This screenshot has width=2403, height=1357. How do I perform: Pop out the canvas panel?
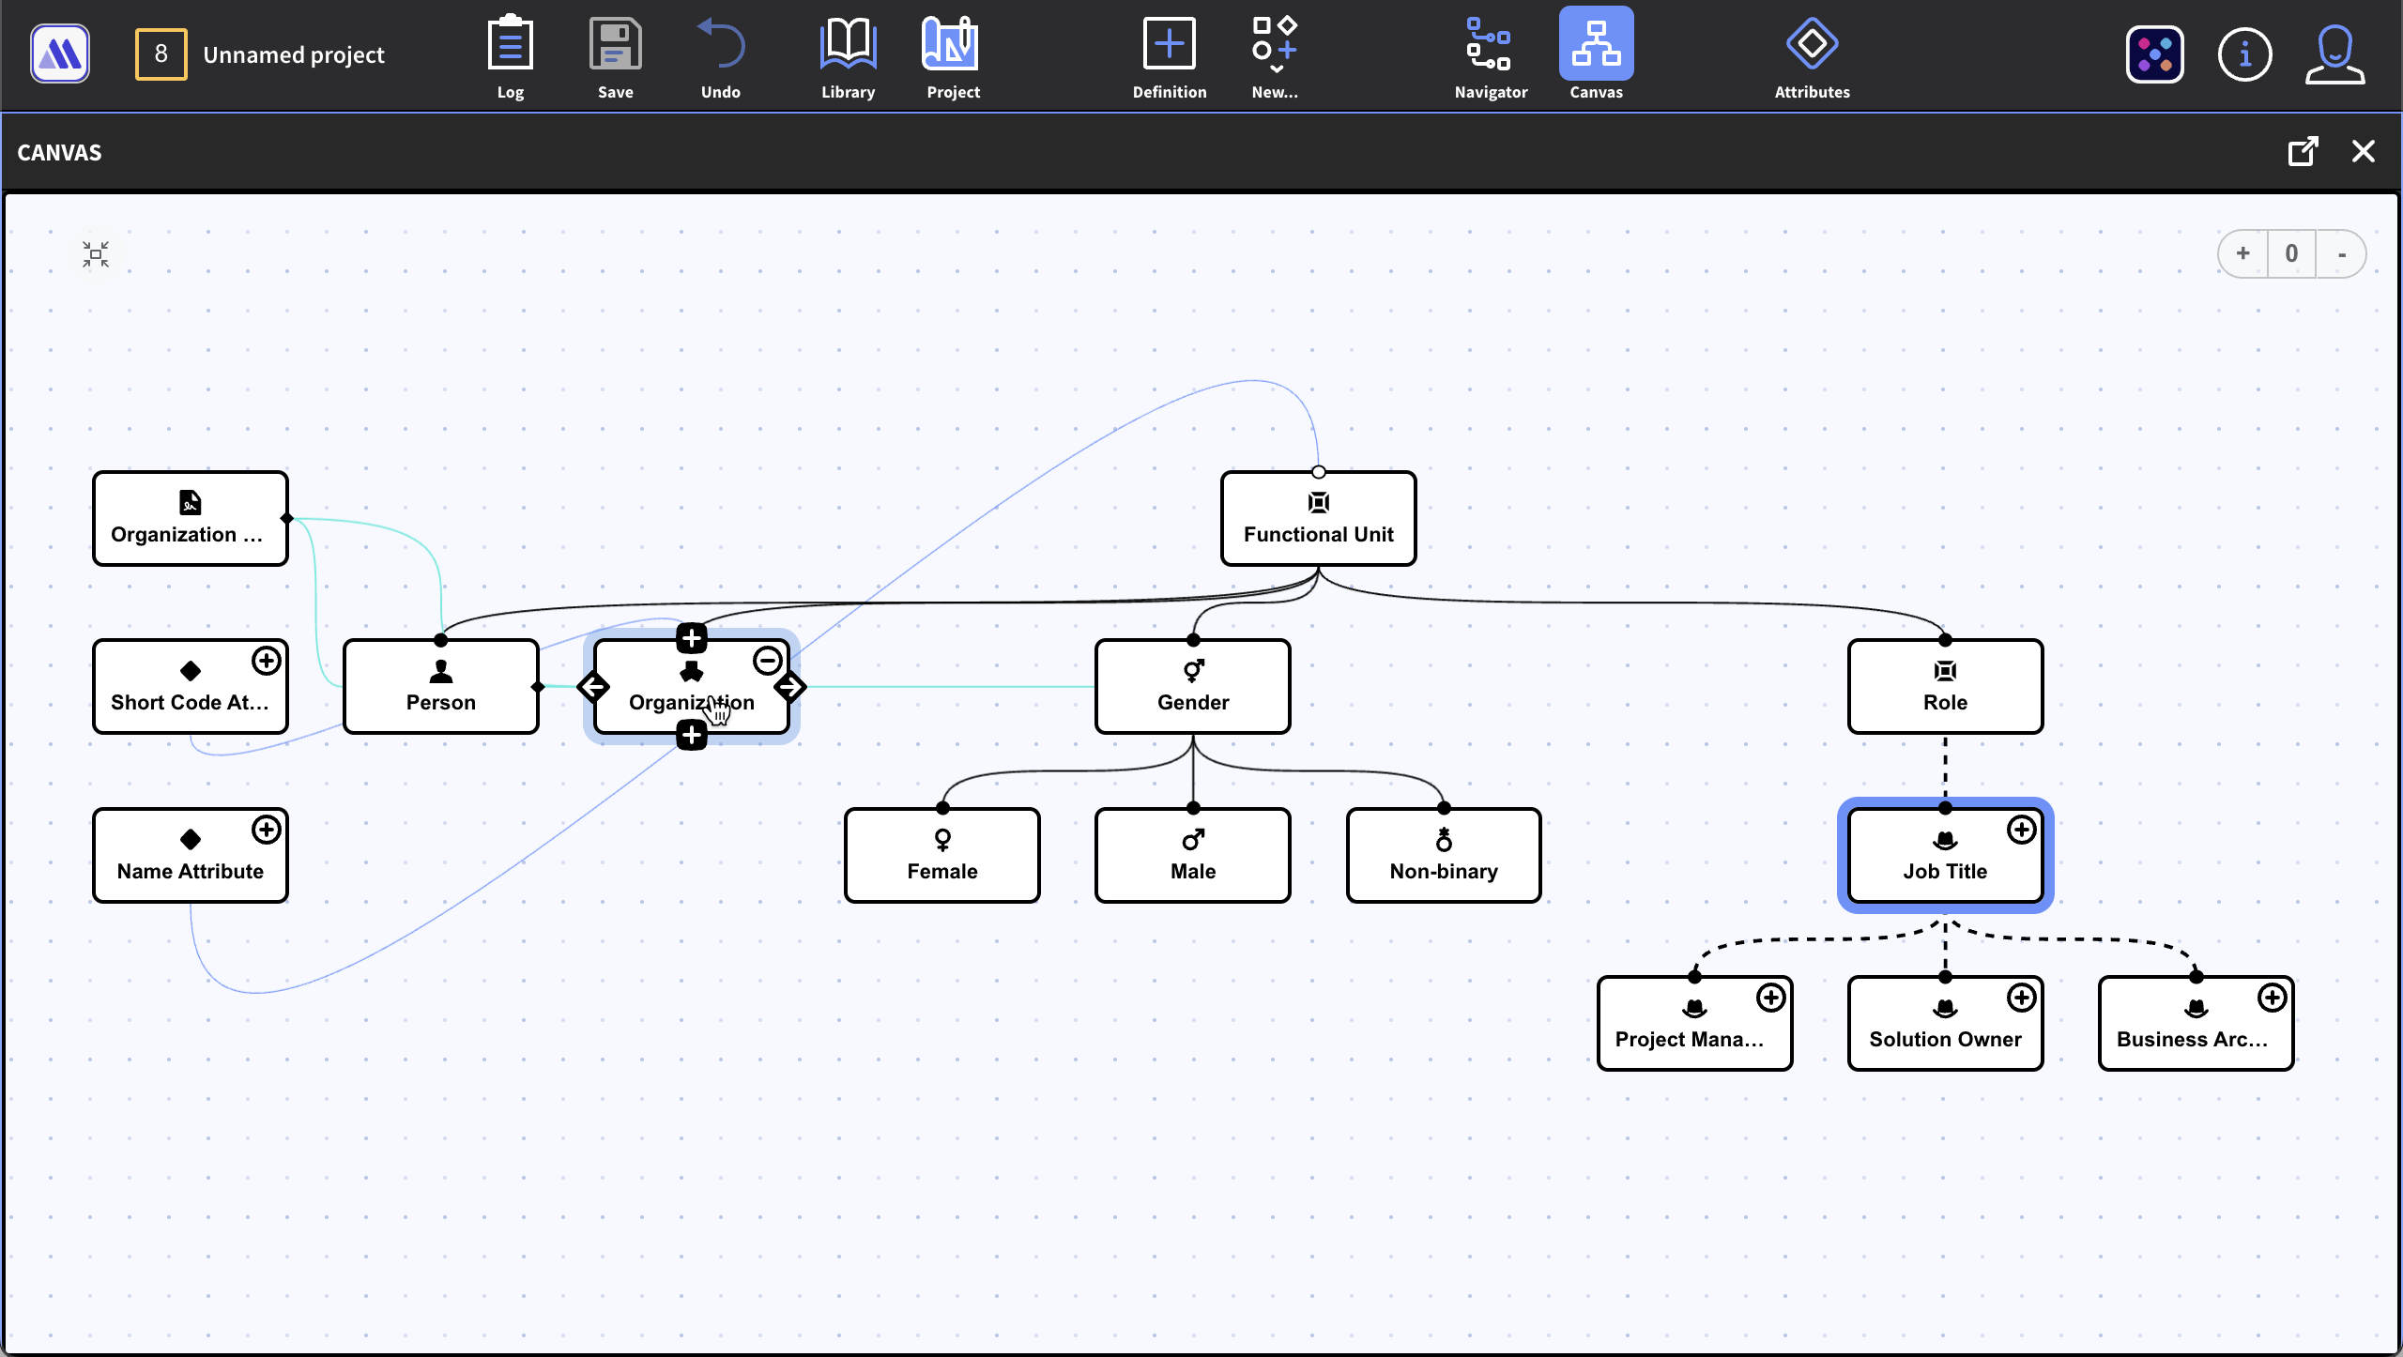2303,151
